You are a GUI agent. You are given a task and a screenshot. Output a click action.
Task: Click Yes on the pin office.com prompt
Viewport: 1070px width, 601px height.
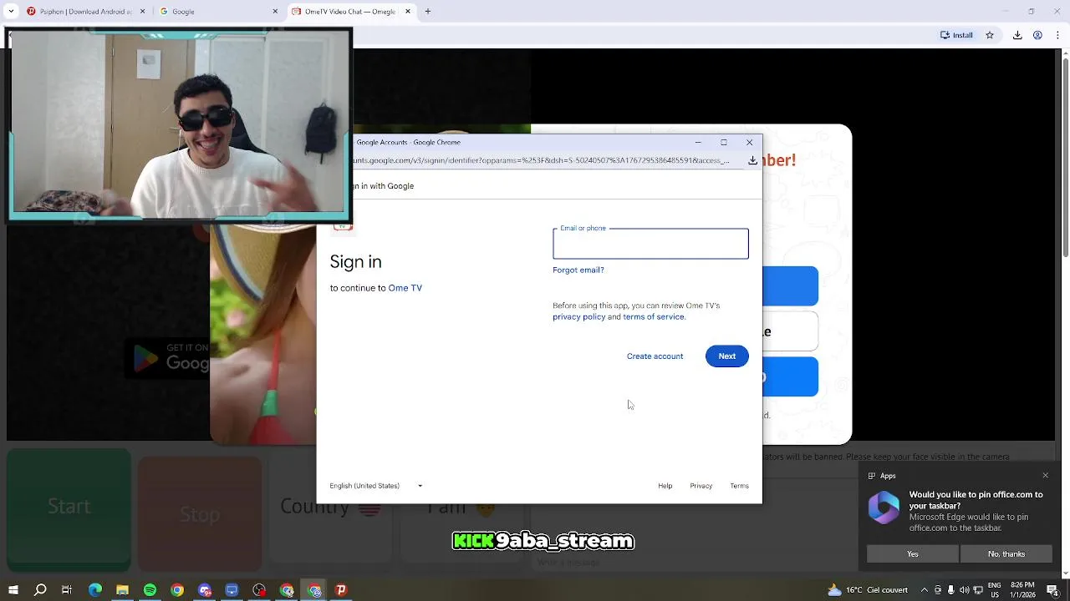(913, 554)
